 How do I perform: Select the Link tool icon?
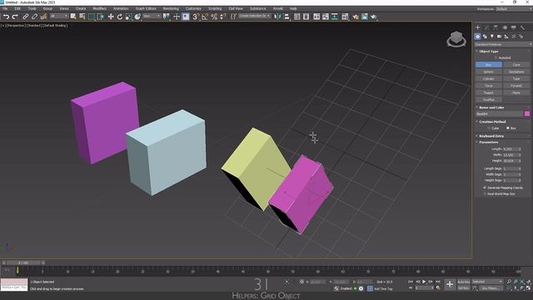point(26,17)
